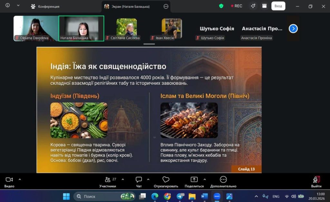This screenshot has height=202, width=330.
Task: Switch to the Конференция tab
Action: [x=45, y=6]
